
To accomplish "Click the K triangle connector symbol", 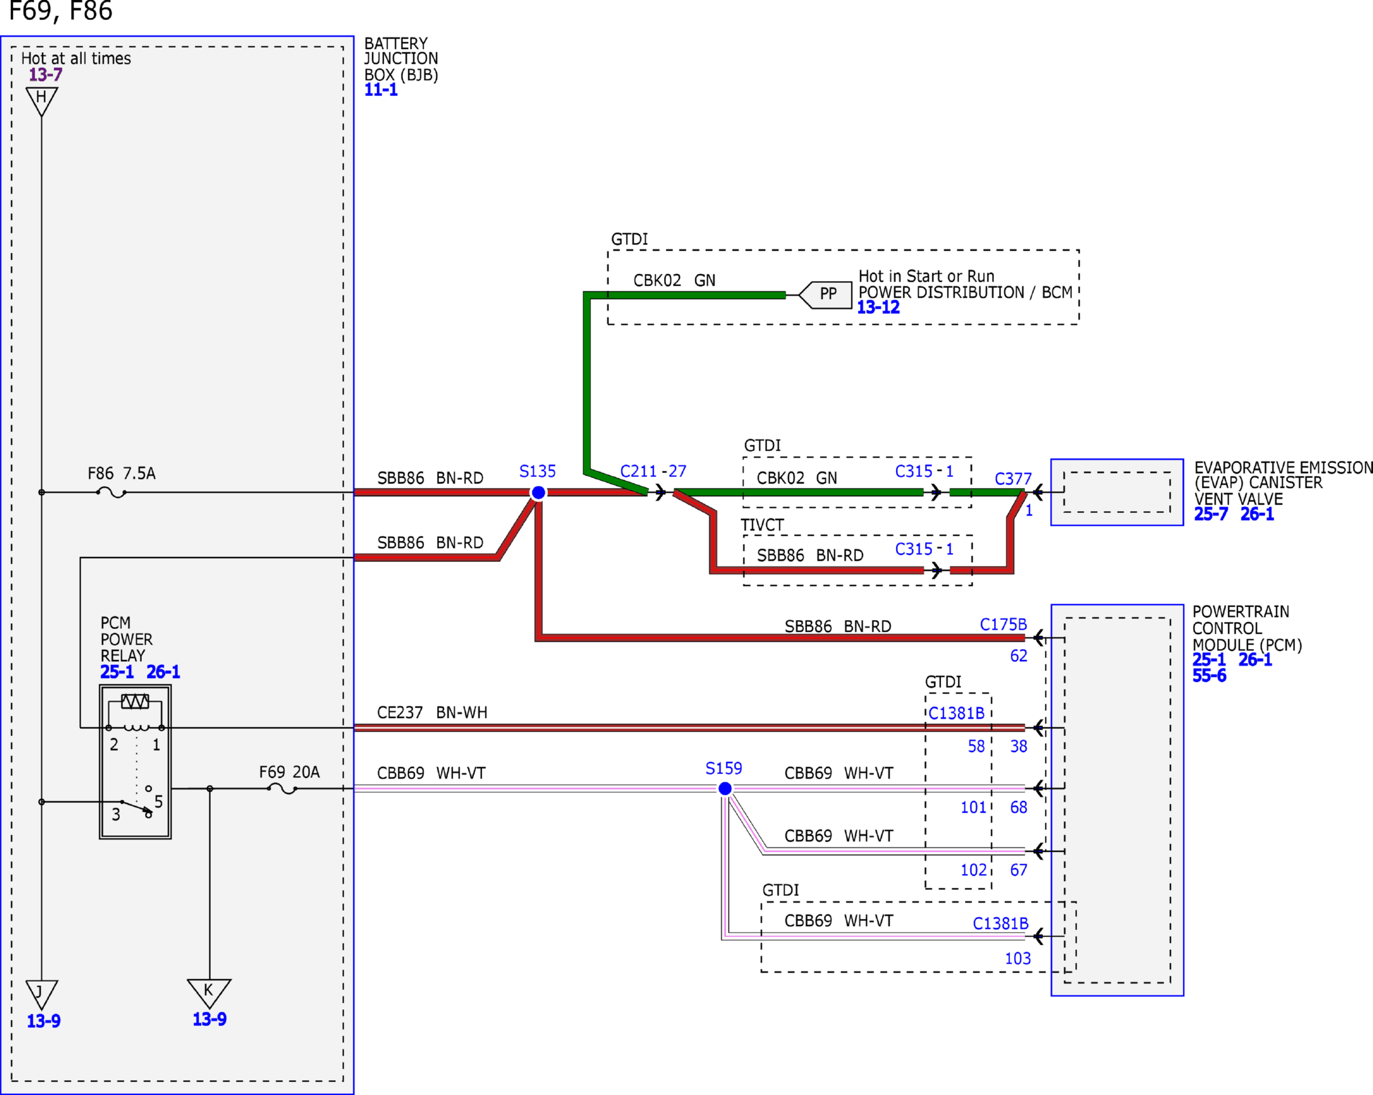I will (x=209, y=993).
